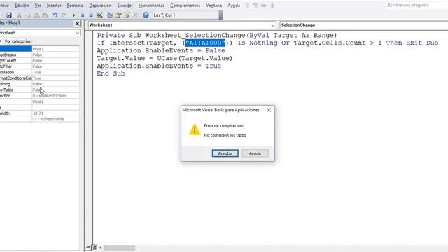This screenshot has height=252, width=448.
Task: Click the 'Application.EnableEvents = True' line
Action: [x=159, y=66]
